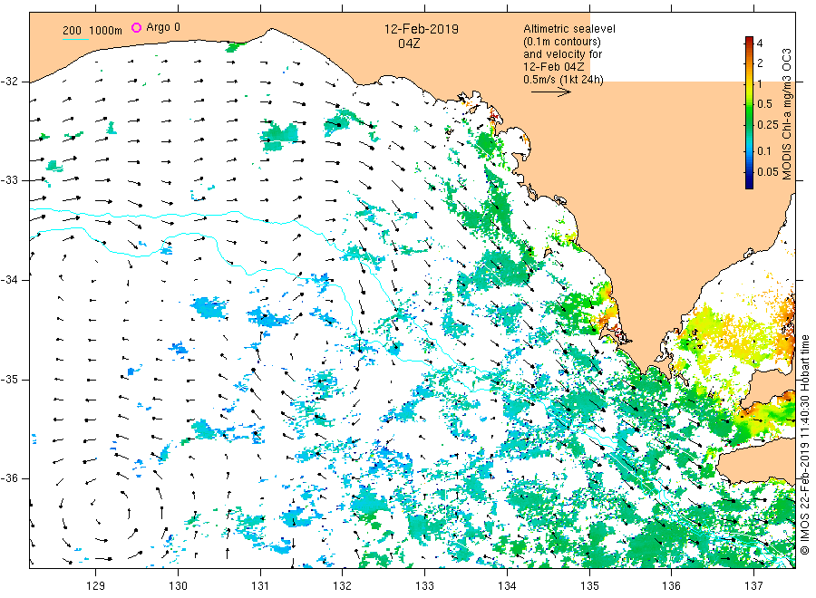Click the IMOS copyright timestamp text
The height and width of the screenshot is (598, 816).
click(x=804, y=445)
